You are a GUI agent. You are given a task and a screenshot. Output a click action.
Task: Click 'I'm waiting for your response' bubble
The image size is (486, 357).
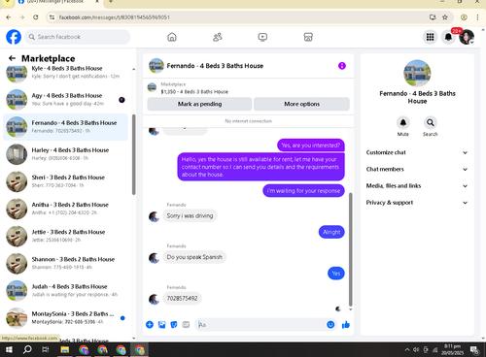pyautogui.click(x=303, y=191)
